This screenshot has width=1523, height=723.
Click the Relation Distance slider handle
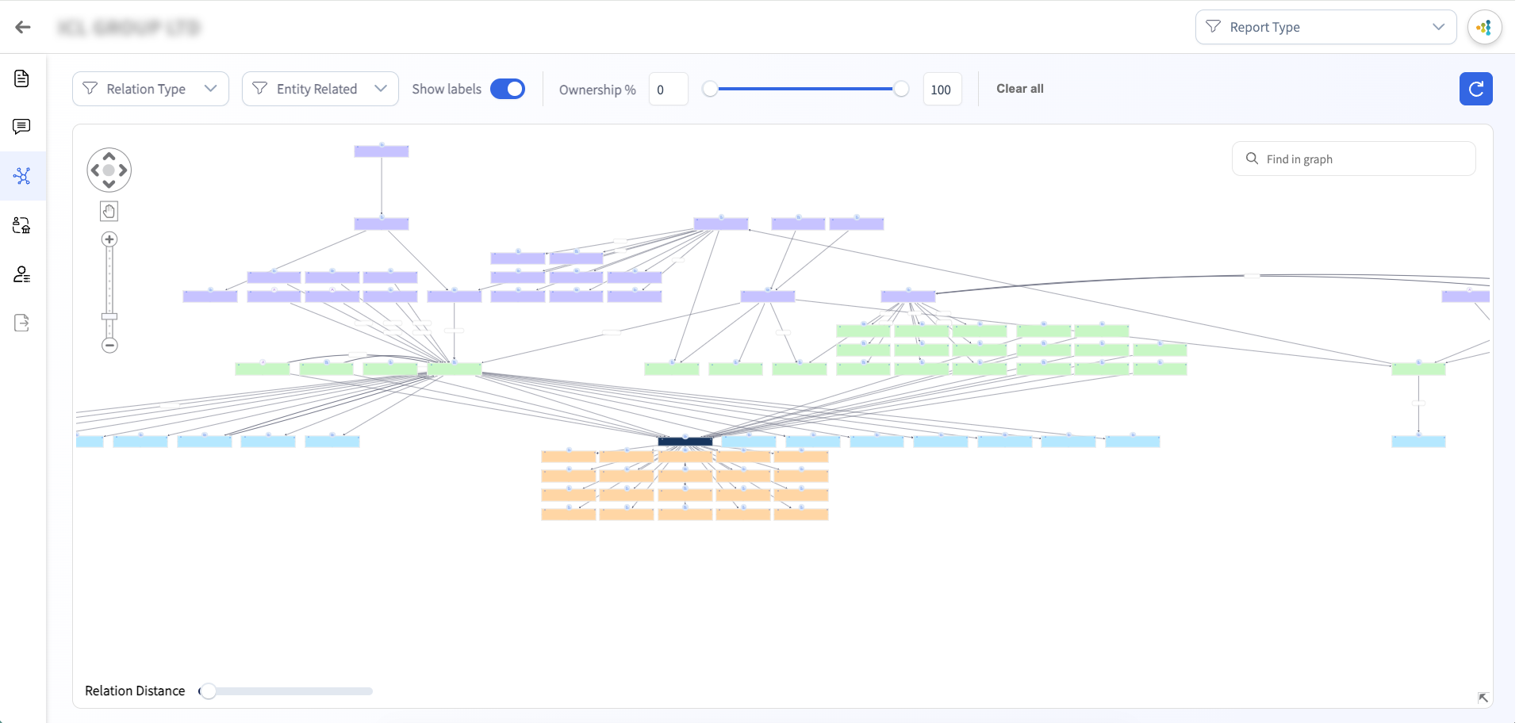pos(208,691)
